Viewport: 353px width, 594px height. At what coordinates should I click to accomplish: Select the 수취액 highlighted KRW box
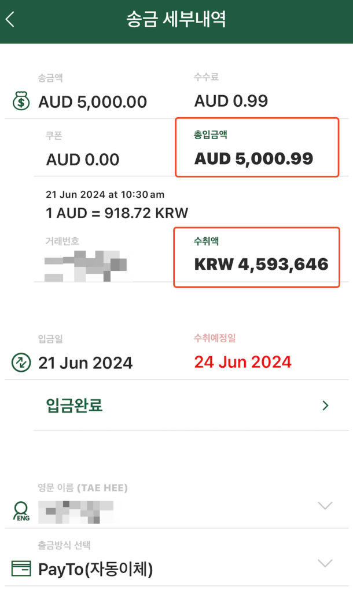(x=256, y=258)
